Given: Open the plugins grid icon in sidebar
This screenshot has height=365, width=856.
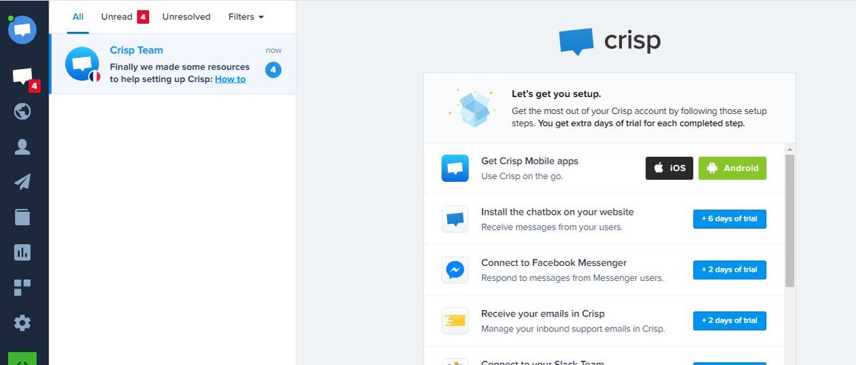Looking at the screenshot, I should pos(22,287).
